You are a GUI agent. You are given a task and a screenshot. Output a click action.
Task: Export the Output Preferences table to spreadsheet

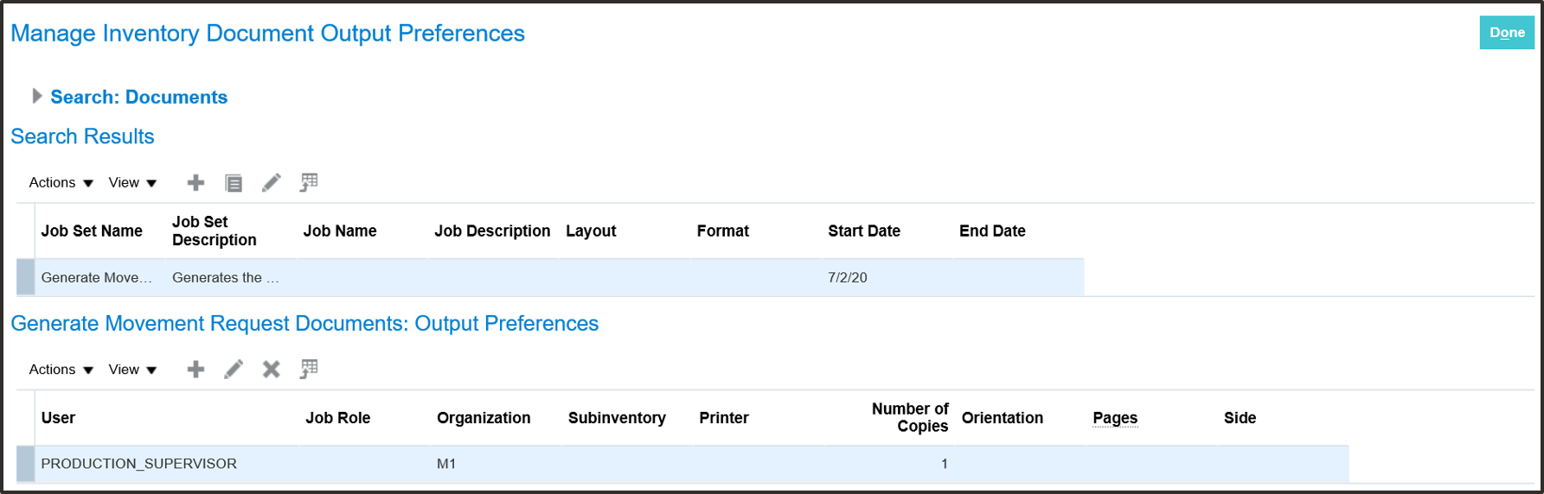[x=309, y=370]
